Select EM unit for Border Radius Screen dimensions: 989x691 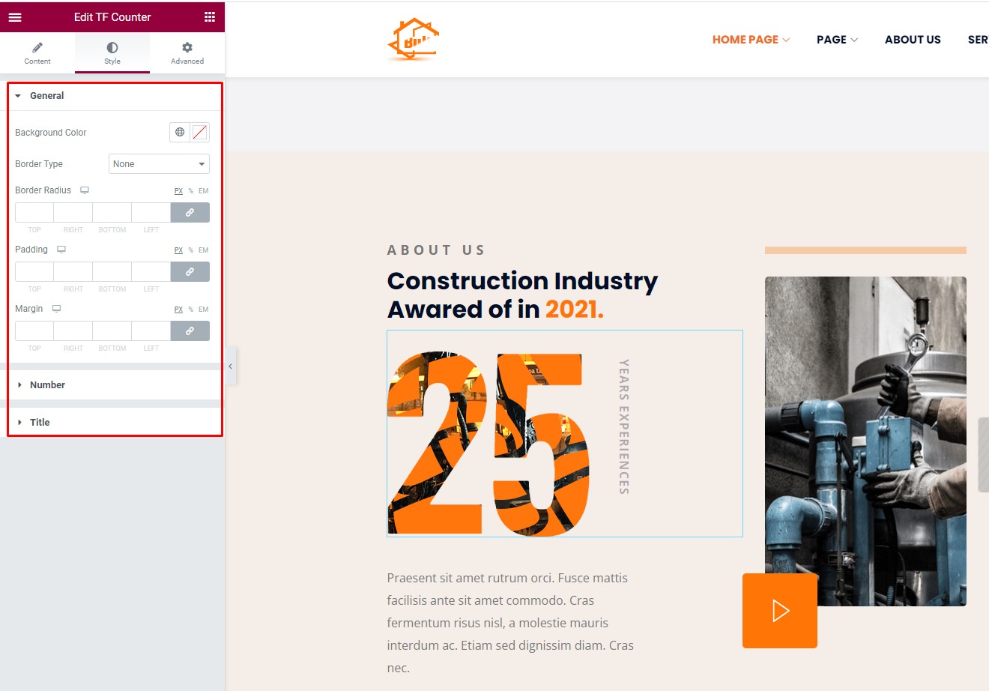[x=203, y=191]
